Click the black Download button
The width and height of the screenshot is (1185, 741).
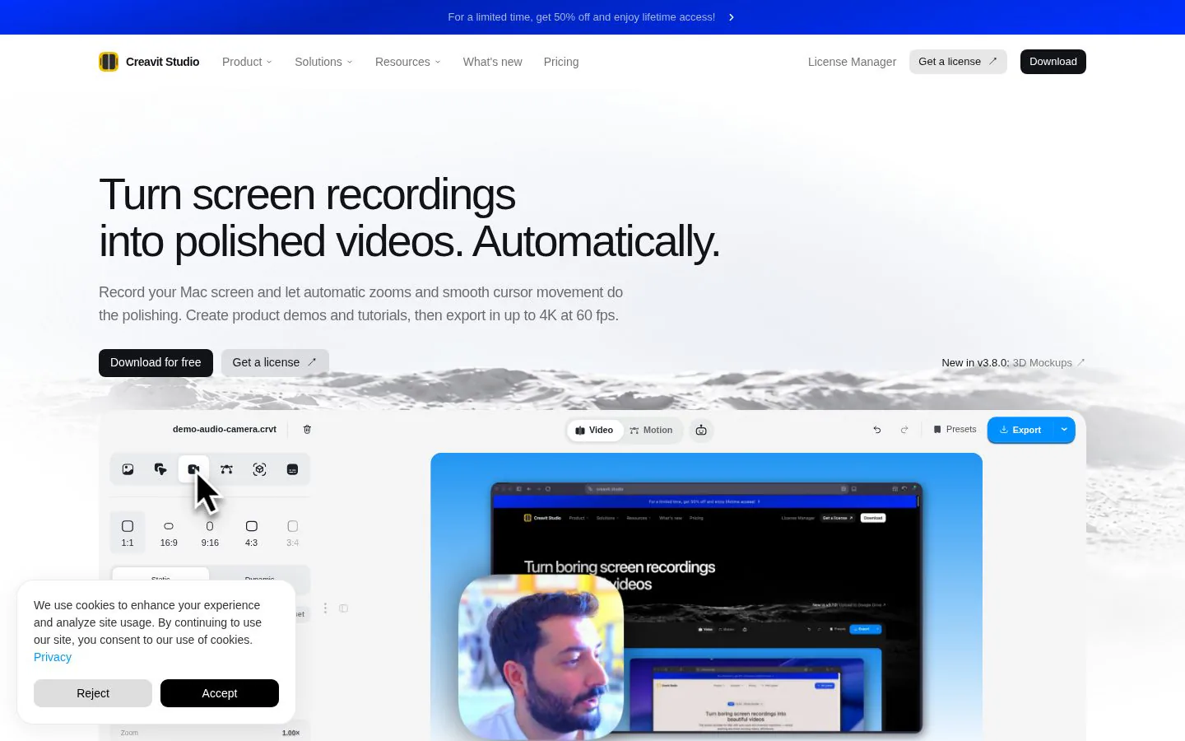click(x=1053, y=62)
